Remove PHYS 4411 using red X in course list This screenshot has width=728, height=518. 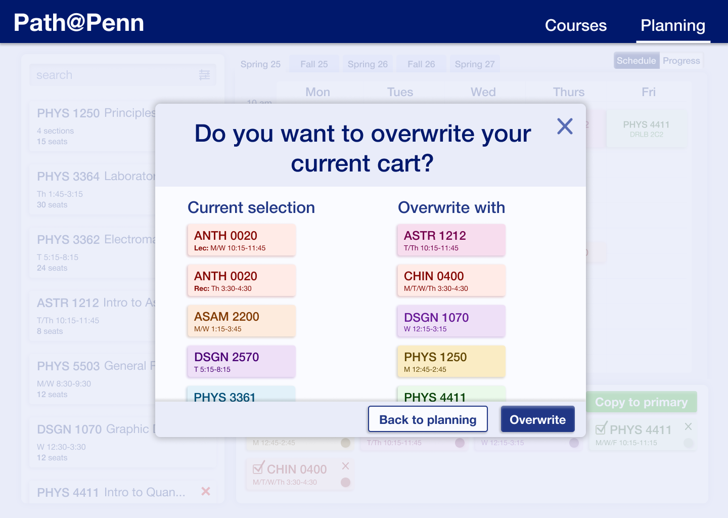click(206, 491)
